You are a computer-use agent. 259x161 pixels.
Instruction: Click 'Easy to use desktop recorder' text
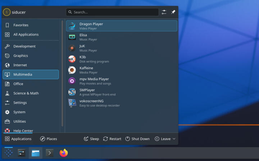100,106
